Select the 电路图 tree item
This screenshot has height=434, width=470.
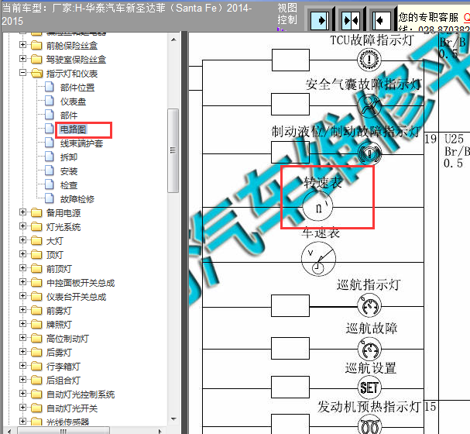pos(73,129)
